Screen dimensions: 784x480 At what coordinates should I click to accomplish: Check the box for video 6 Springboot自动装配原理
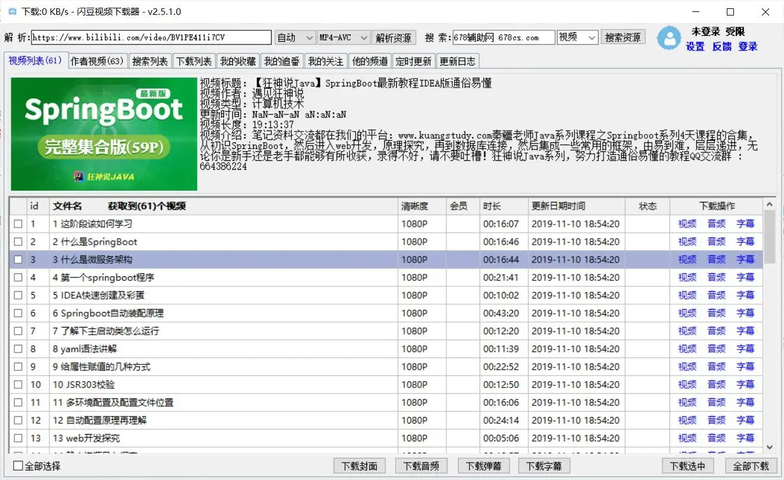click(x=18, y=313)
